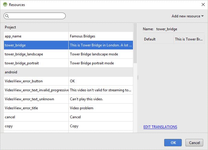The image size is (208, 150).
Task: Collapse the Project group header
Action: tap(11, 27)
